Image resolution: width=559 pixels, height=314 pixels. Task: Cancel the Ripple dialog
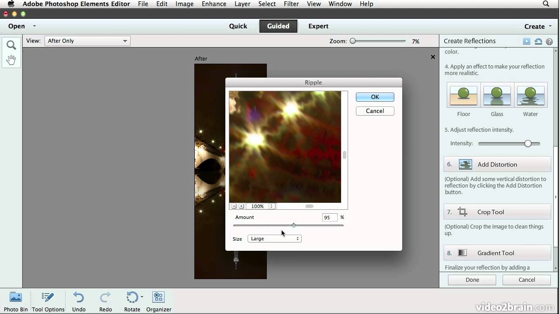[375, 111]
